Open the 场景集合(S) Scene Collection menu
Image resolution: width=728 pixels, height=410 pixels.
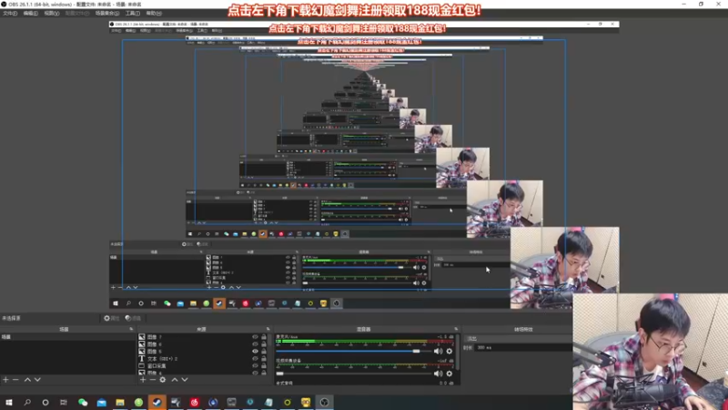coord(107,13)
